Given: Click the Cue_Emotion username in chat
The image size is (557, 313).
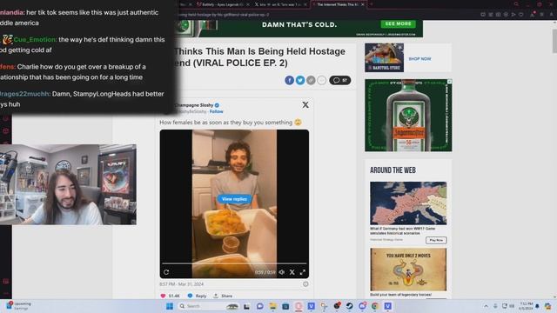Looking at the screenshot, I should click(35, 39).
